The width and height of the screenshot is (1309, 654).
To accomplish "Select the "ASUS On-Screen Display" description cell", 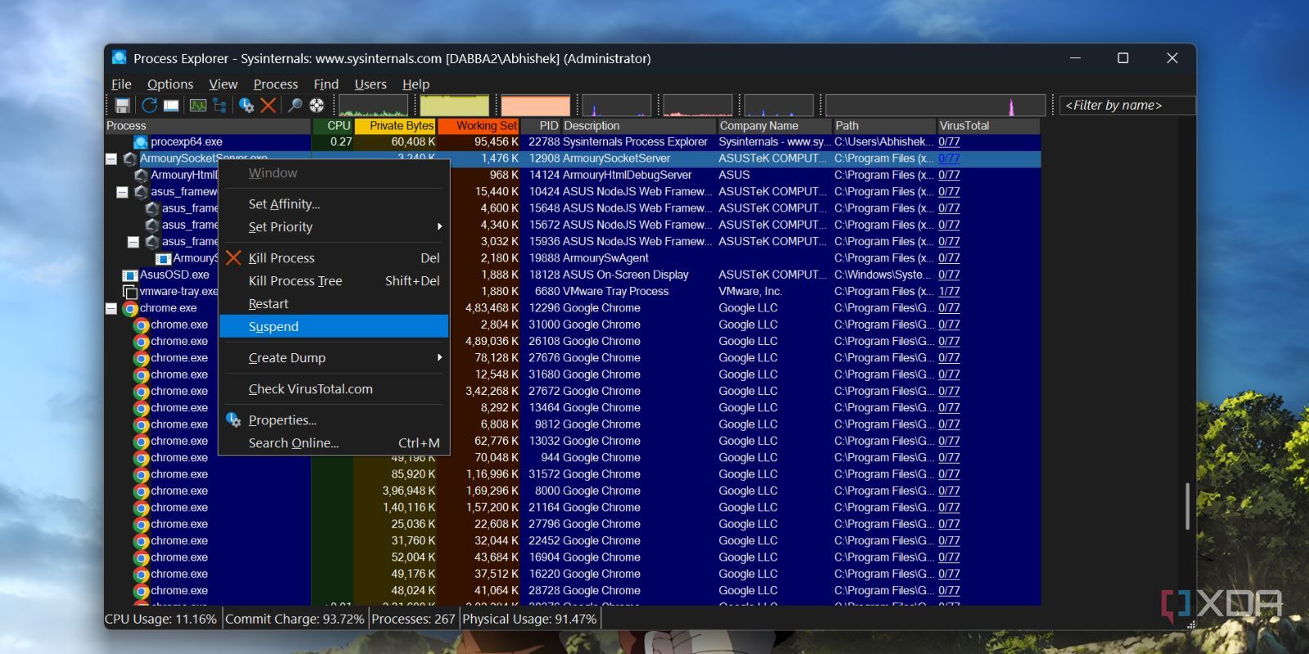I will click(625, 275).
